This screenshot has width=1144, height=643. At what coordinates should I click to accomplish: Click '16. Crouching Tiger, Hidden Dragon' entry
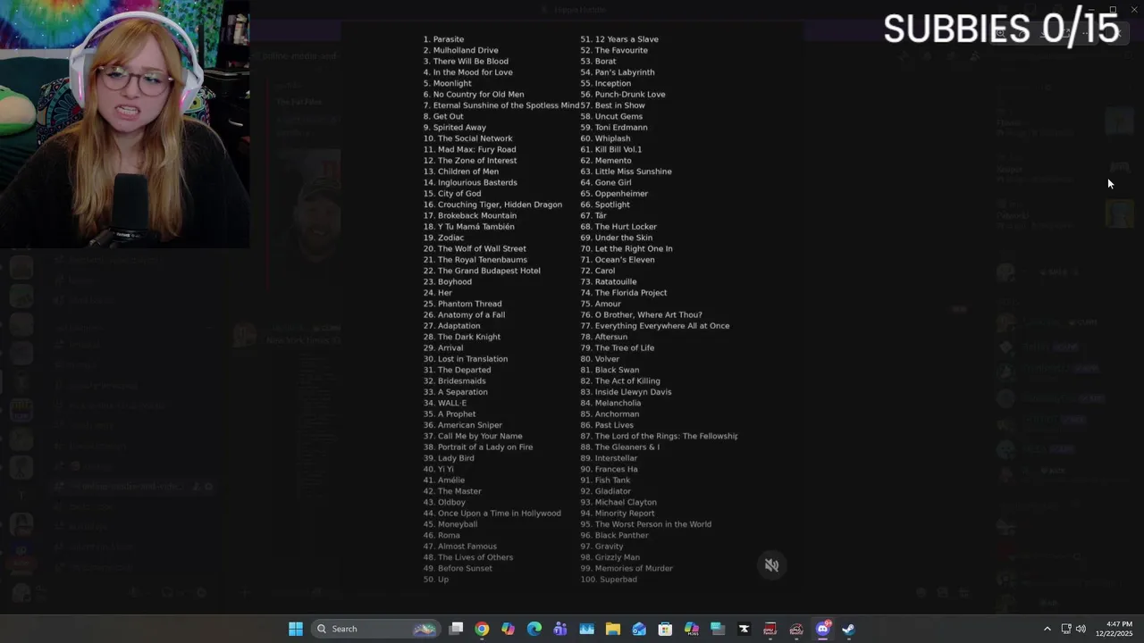click(492, 205)
